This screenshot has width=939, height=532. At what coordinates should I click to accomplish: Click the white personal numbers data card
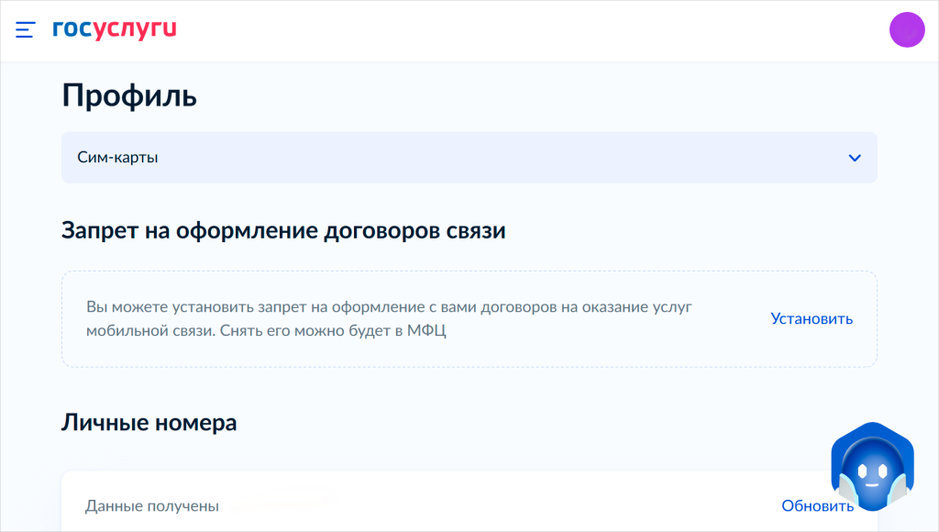click(x=469, y=501)
